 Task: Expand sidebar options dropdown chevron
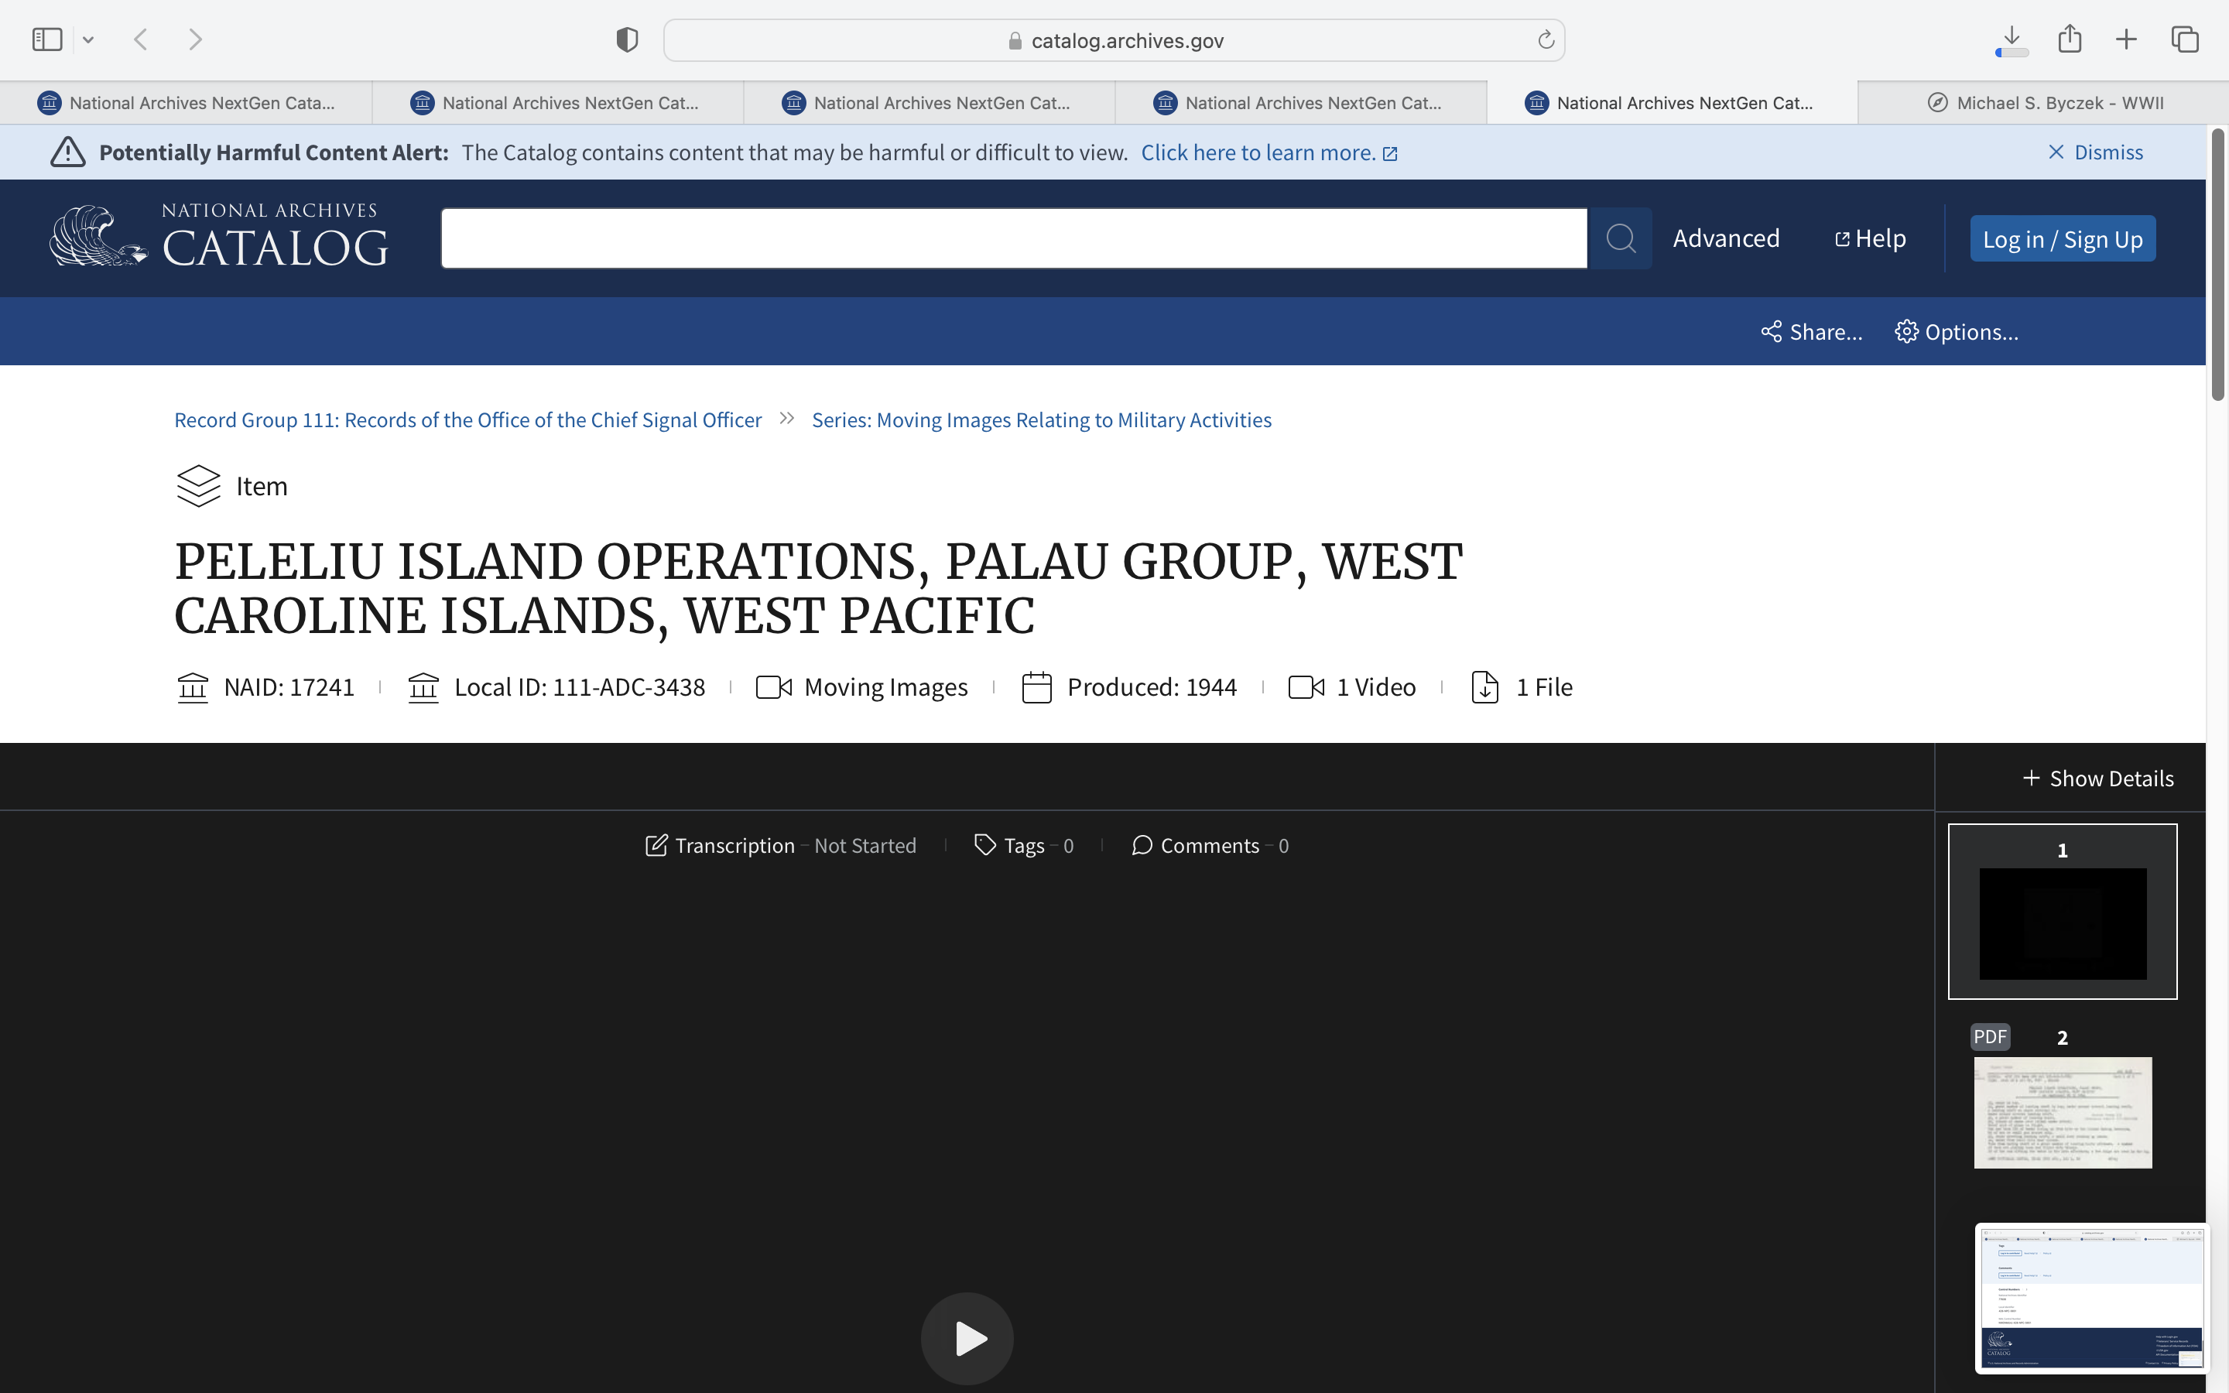click(88, 39)
